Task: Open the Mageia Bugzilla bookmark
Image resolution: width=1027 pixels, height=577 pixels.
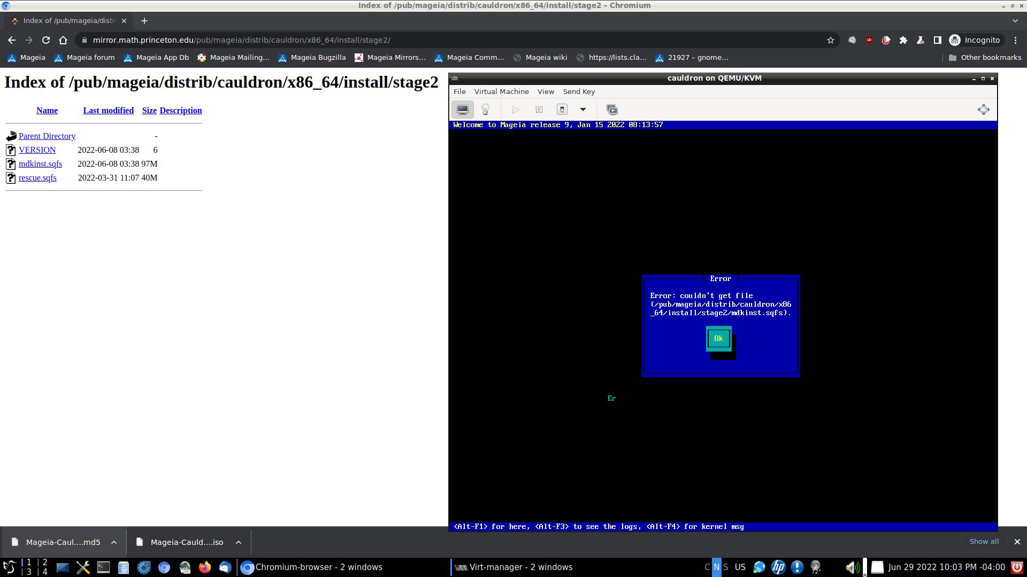Action: (312, 58)
